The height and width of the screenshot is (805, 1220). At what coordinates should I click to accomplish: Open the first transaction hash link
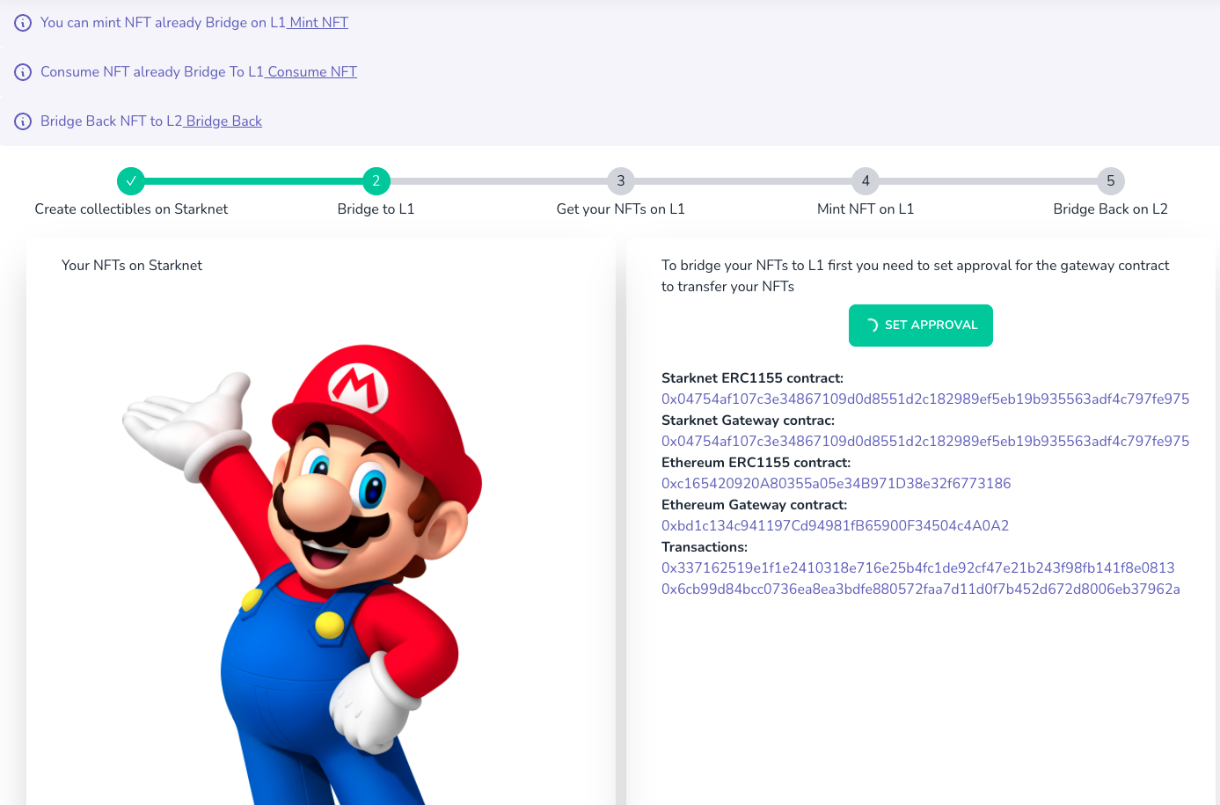coord(917,567)
